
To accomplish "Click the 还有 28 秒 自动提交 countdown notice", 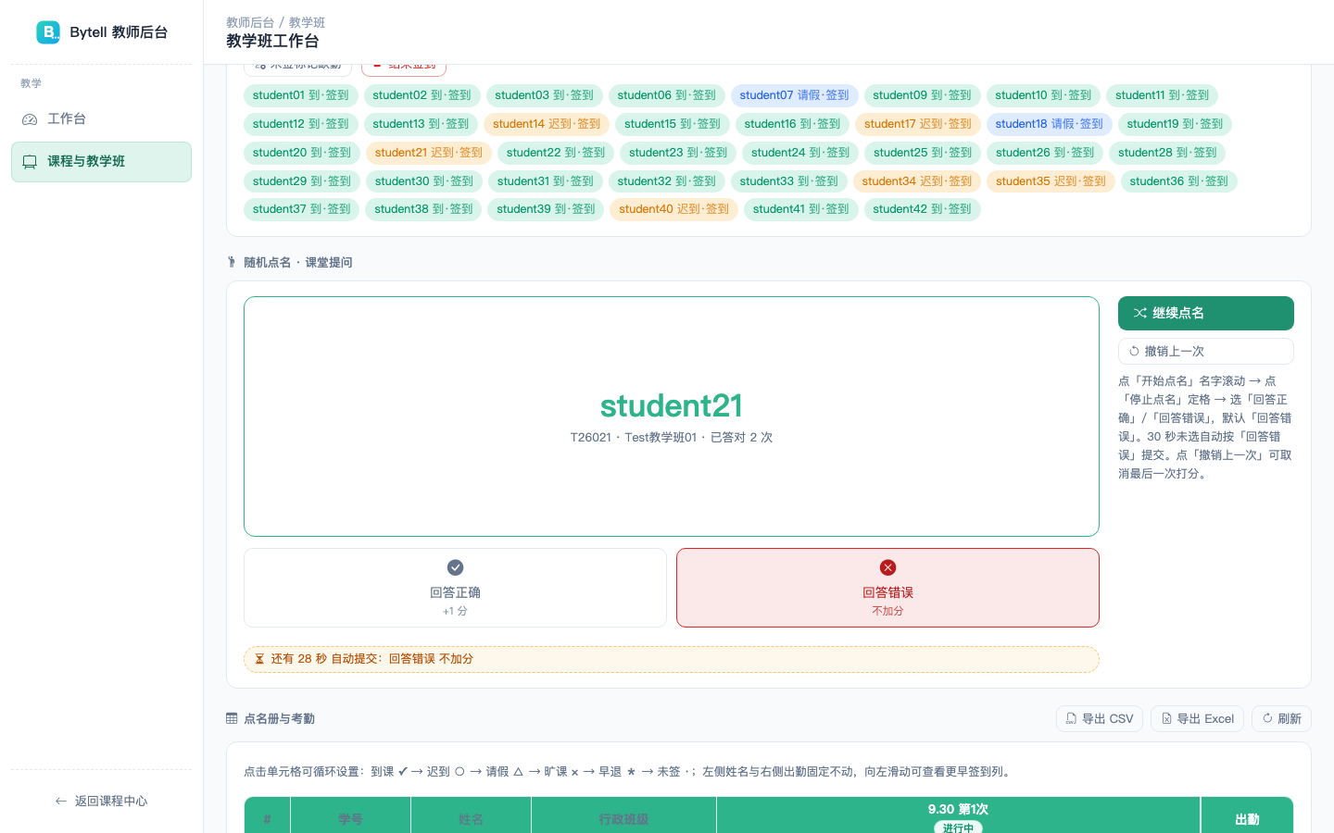I will click(x=672, y=659).
